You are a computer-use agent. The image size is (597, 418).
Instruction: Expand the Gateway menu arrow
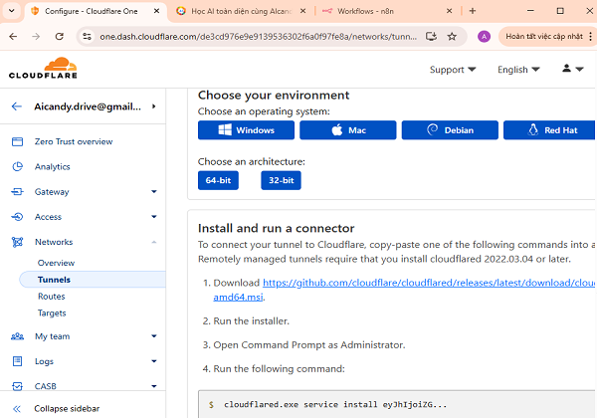[x=154, y=191]
